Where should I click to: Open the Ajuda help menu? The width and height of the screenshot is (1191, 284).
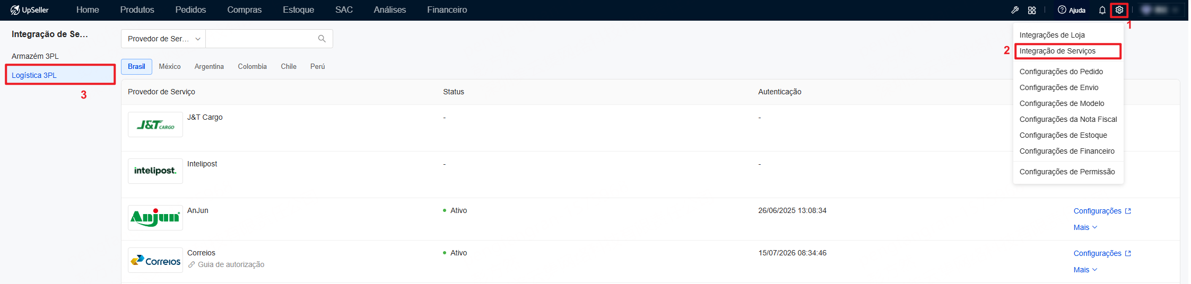coord(1072,10)
